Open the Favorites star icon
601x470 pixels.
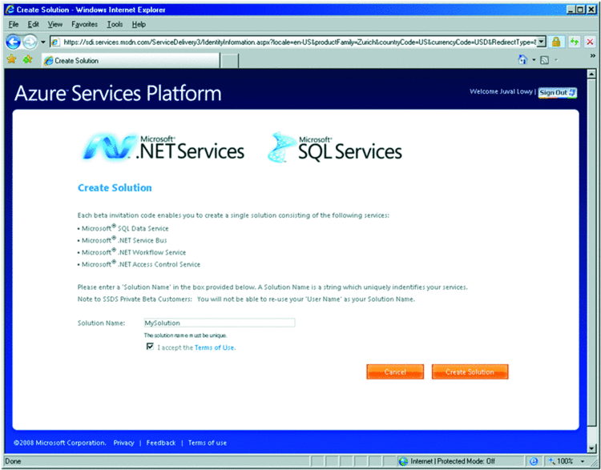[x=11, y=60]
